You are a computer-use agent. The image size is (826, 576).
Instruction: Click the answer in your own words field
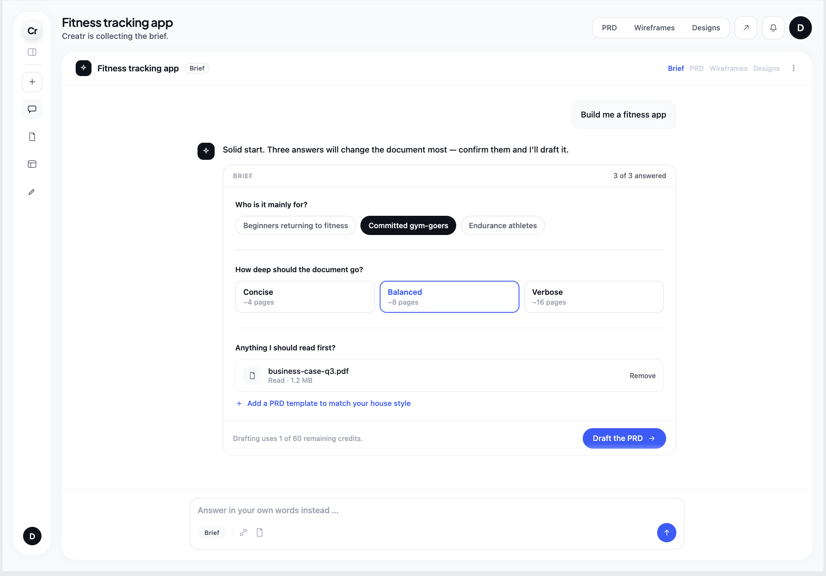[437, 510]
